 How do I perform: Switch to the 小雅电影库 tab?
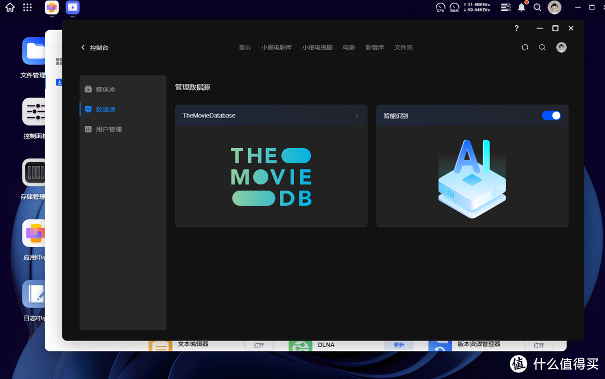click(x=276, y=48)
